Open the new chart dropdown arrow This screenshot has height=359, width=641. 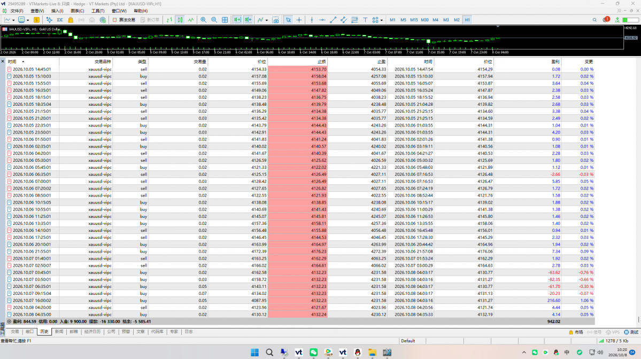(13, 20)
